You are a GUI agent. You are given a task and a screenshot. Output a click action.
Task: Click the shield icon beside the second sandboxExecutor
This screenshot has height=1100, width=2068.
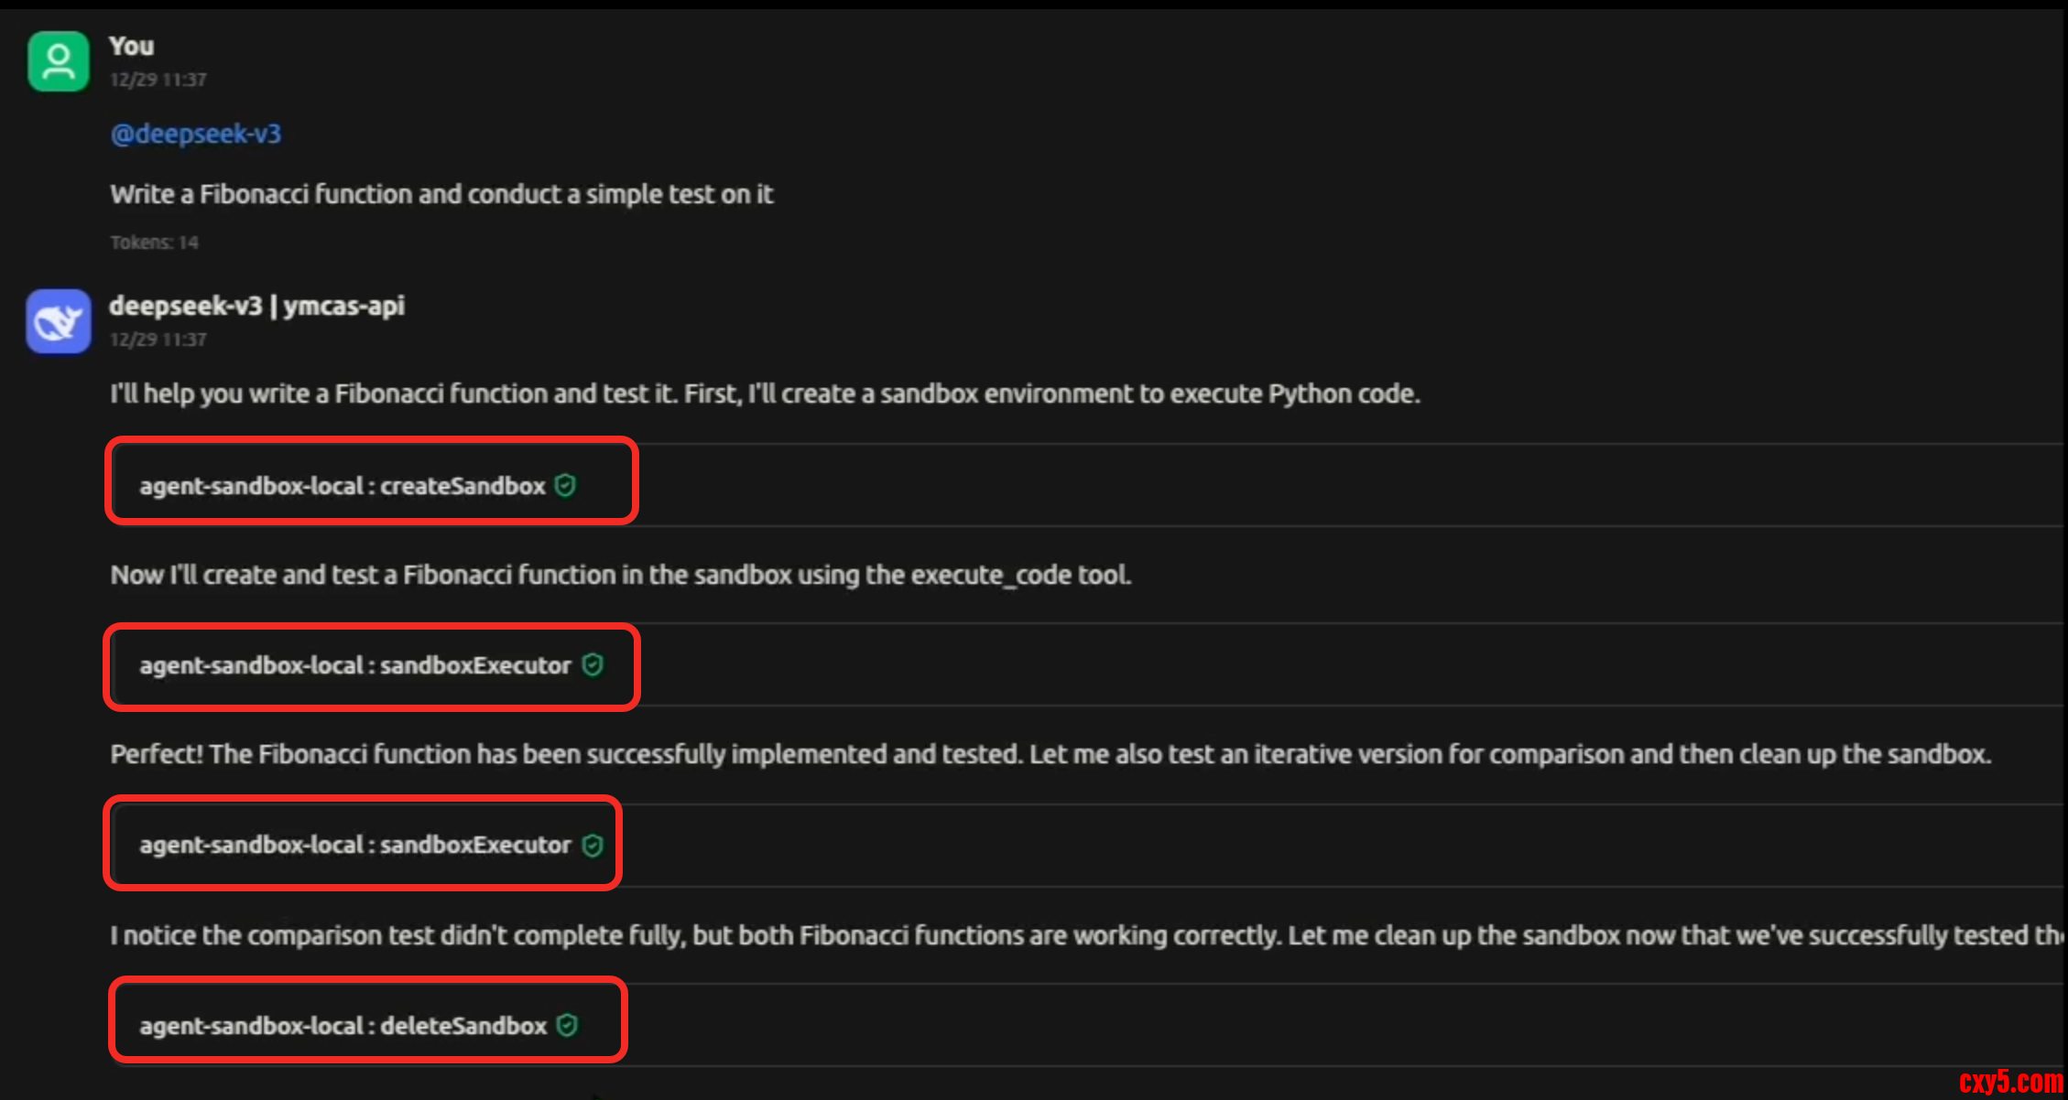[x=593, y=845]
